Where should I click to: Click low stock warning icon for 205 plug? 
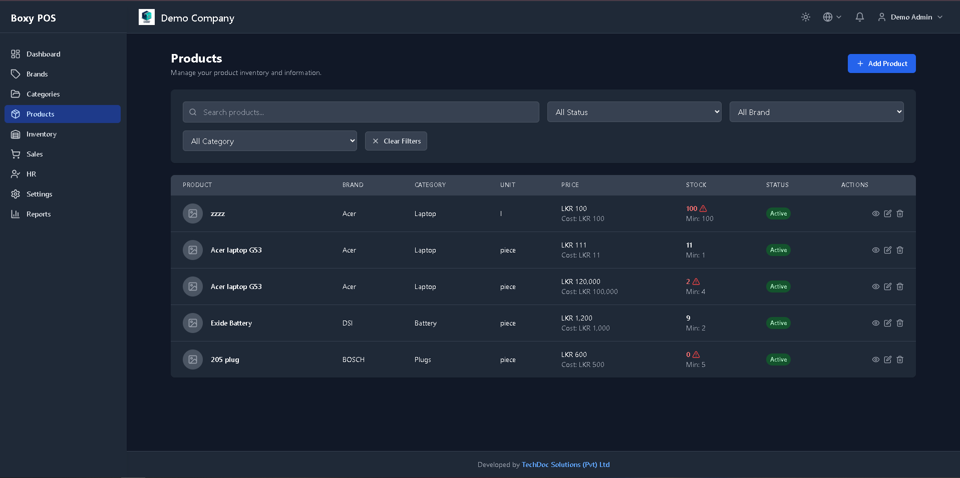pyautogui.click(x=696, y=354)
